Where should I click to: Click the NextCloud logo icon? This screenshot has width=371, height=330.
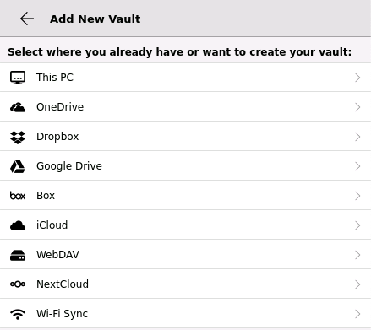[x=18, y=284]
